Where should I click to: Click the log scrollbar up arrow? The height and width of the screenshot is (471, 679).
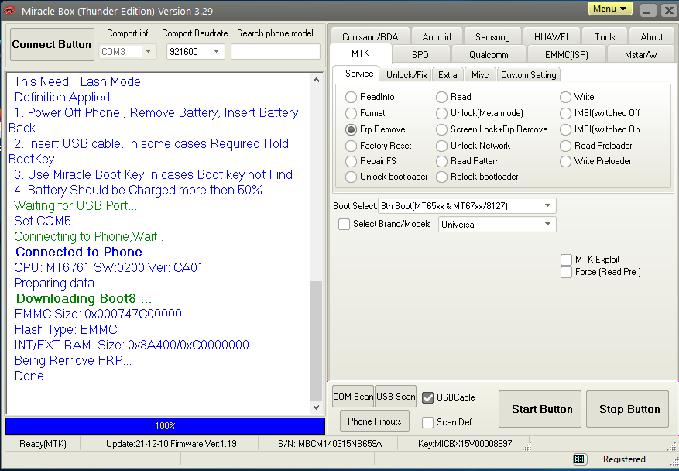coord(316,80)
